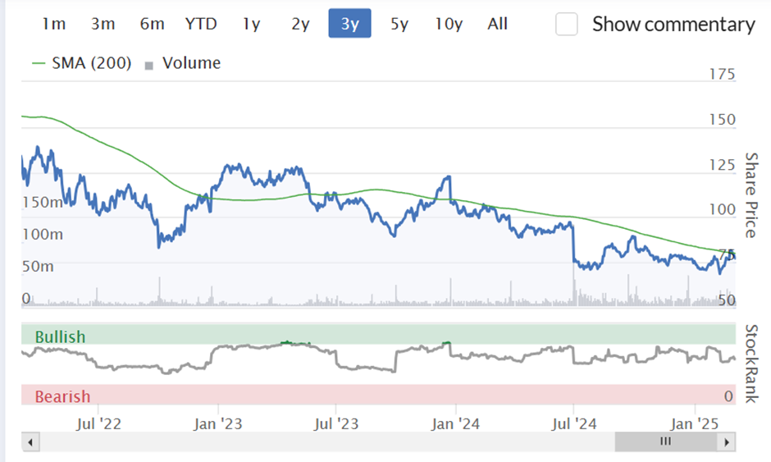Choose the YTD range option

pyautogui.click(x=201, y=24)
